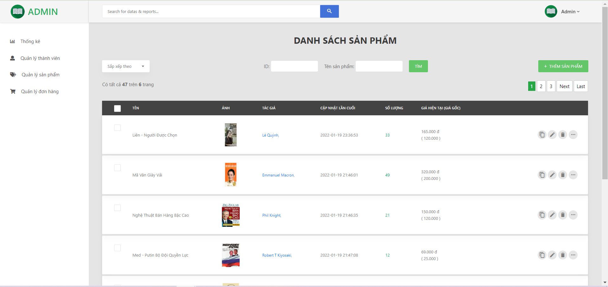608x287 pixels.
Task: Go to page 3 using pagination
Action: tap(551, 86)
